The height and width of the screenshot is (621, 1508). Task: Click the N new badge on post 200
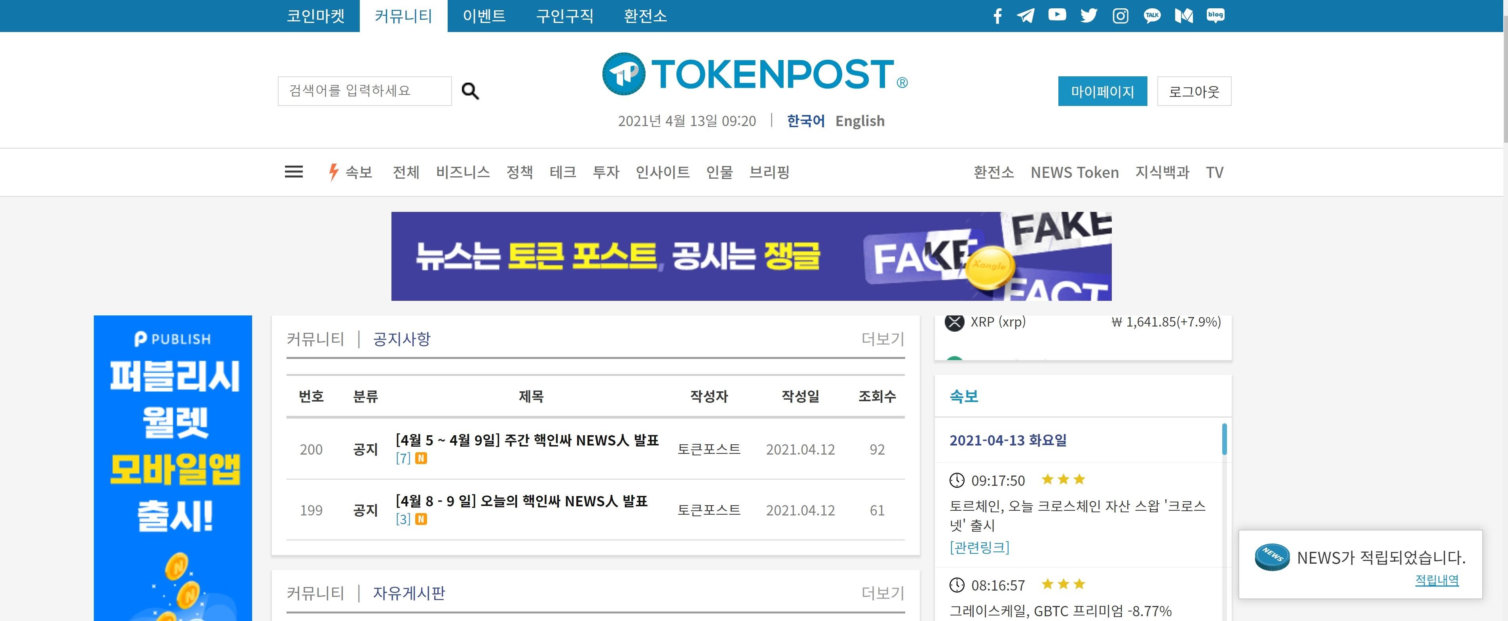[421, 459]
